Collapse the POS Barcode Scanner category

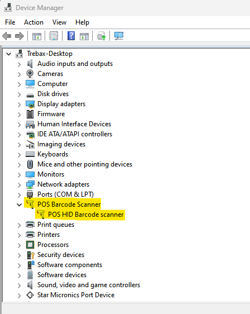19,205
